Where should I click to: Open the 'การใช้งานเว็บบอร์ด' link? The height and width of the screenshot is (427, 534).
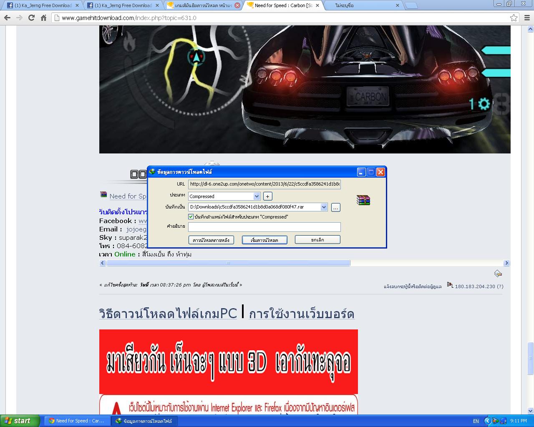point(302,314)
